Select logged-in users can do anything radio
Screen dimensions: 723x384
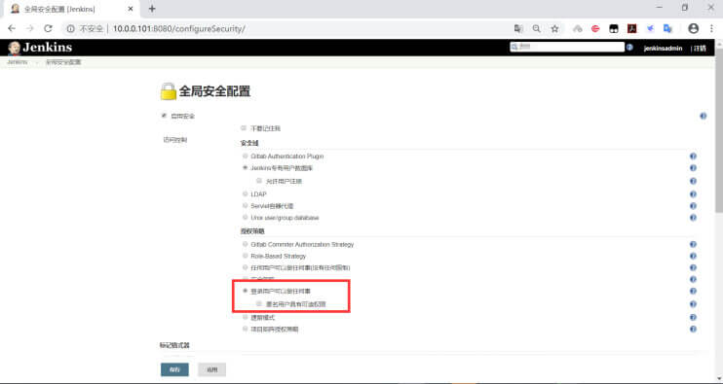(x=246, y=291)
